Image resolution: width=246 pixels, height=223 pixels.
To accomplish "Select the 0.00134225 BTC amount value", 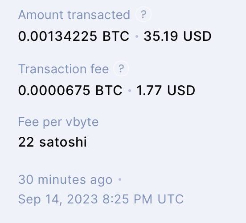I will click(x=74, y=36).
